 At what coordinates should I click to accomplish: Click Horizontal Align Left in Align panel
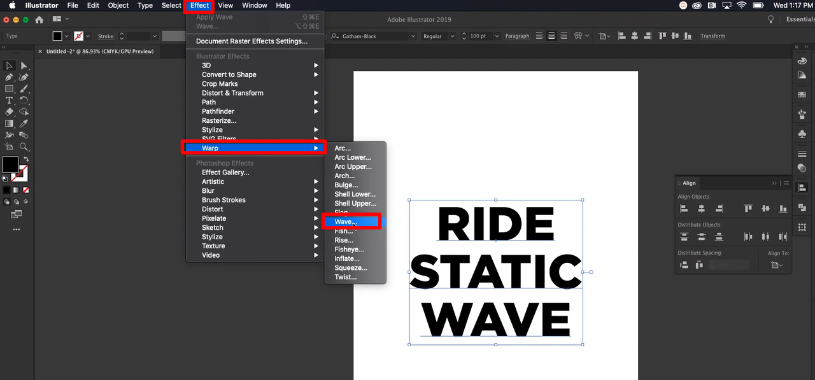pyautogui.click(x=684, y=208)
